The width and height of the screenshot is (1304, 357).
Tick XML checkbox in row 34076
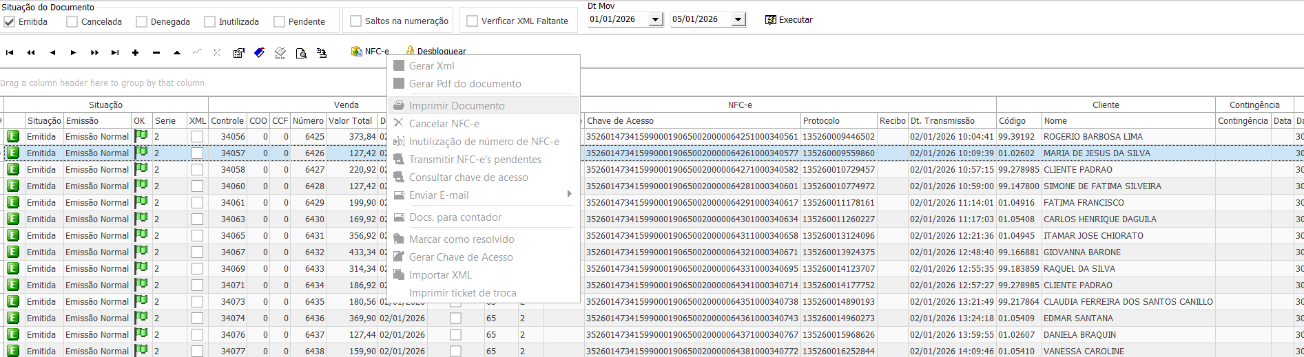(197, 334)
